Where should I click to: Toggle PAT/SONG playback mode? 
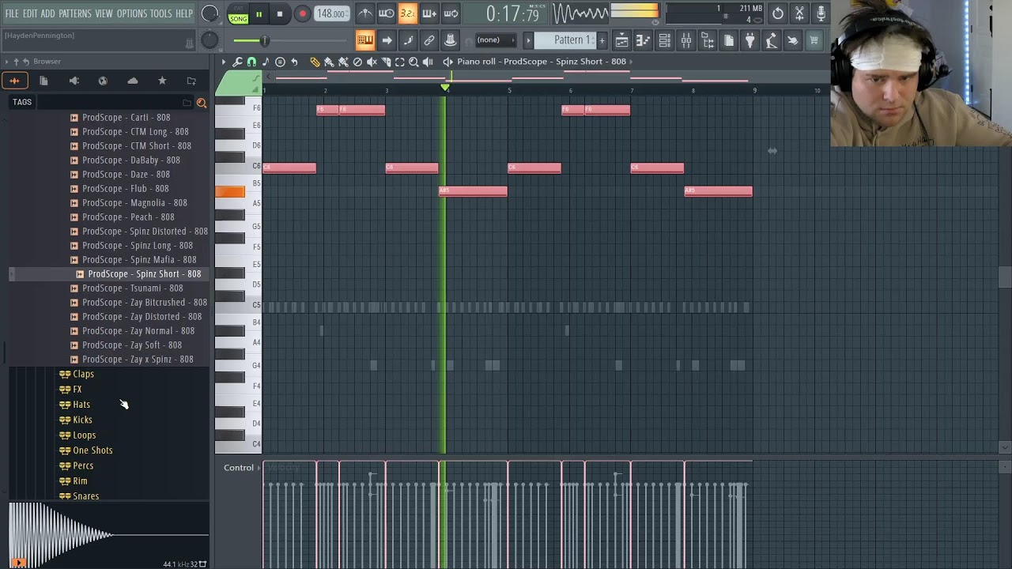tap(238, 14)
